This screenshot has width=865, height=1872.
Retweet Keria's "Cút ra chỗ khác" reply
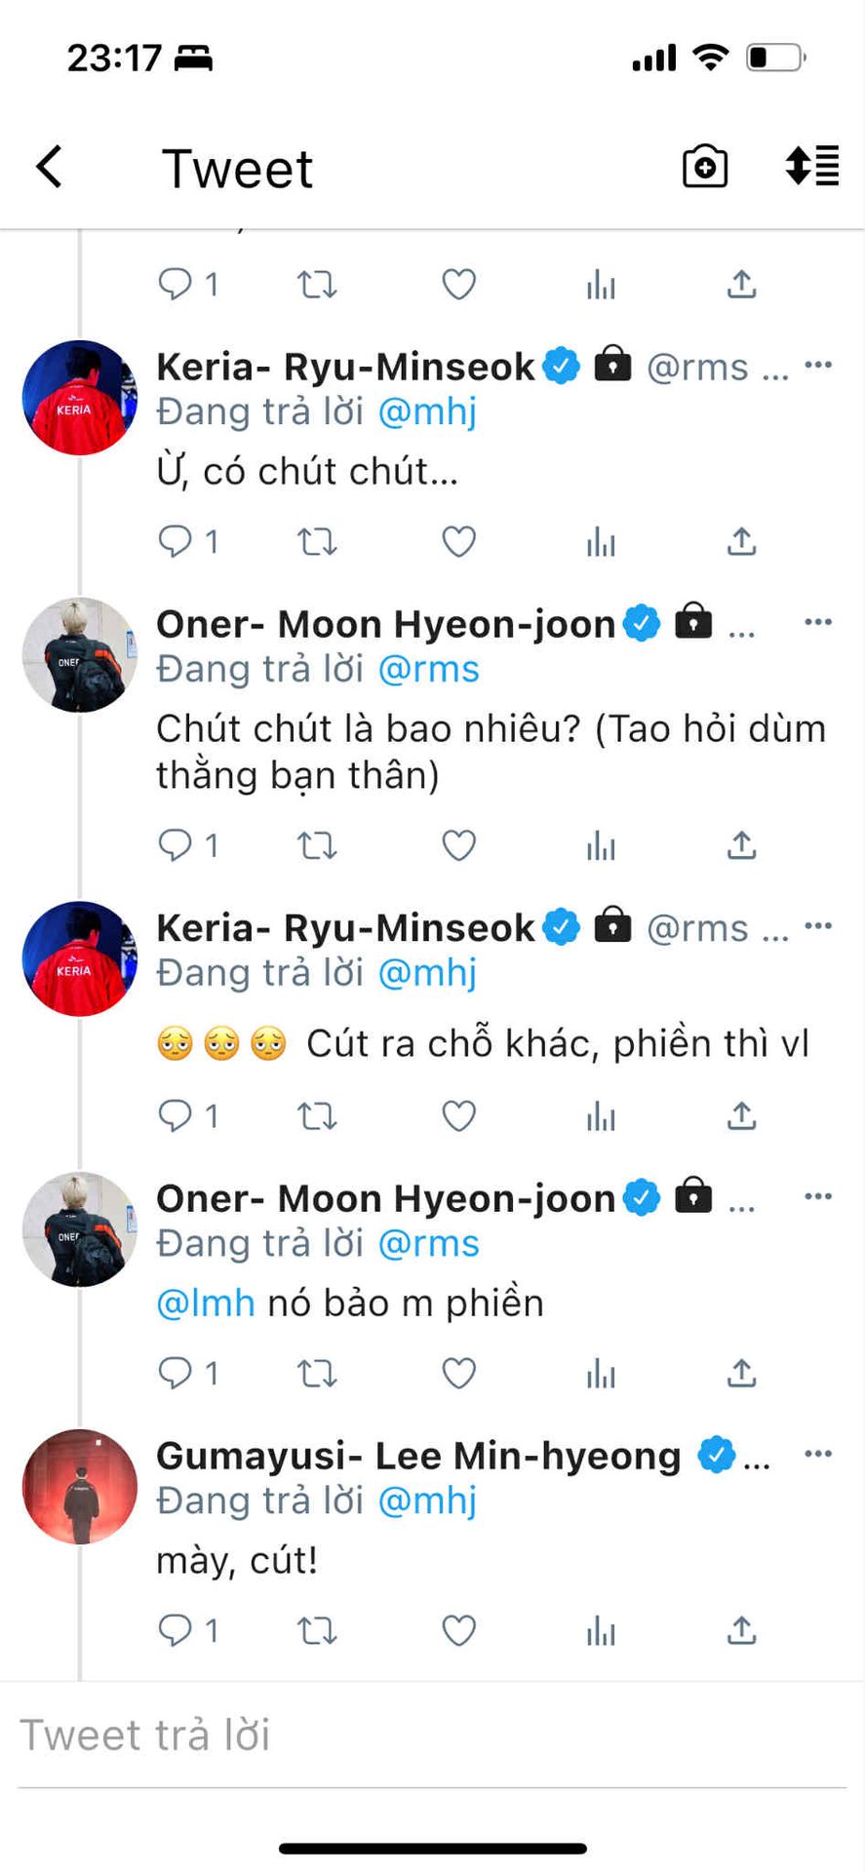pos(317,1115)
